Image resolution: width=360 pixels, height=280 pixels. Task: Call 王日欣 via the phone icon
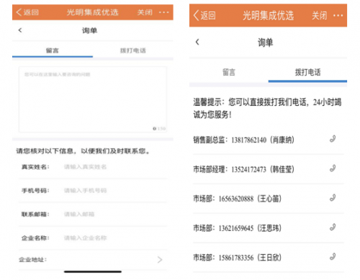click(333, 256)
